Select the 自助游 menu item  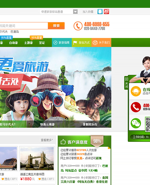(13, 43)
